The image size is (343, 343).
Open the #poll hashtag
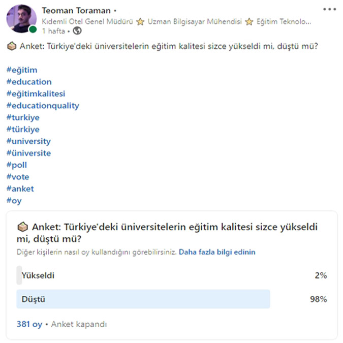coord(17,165)
